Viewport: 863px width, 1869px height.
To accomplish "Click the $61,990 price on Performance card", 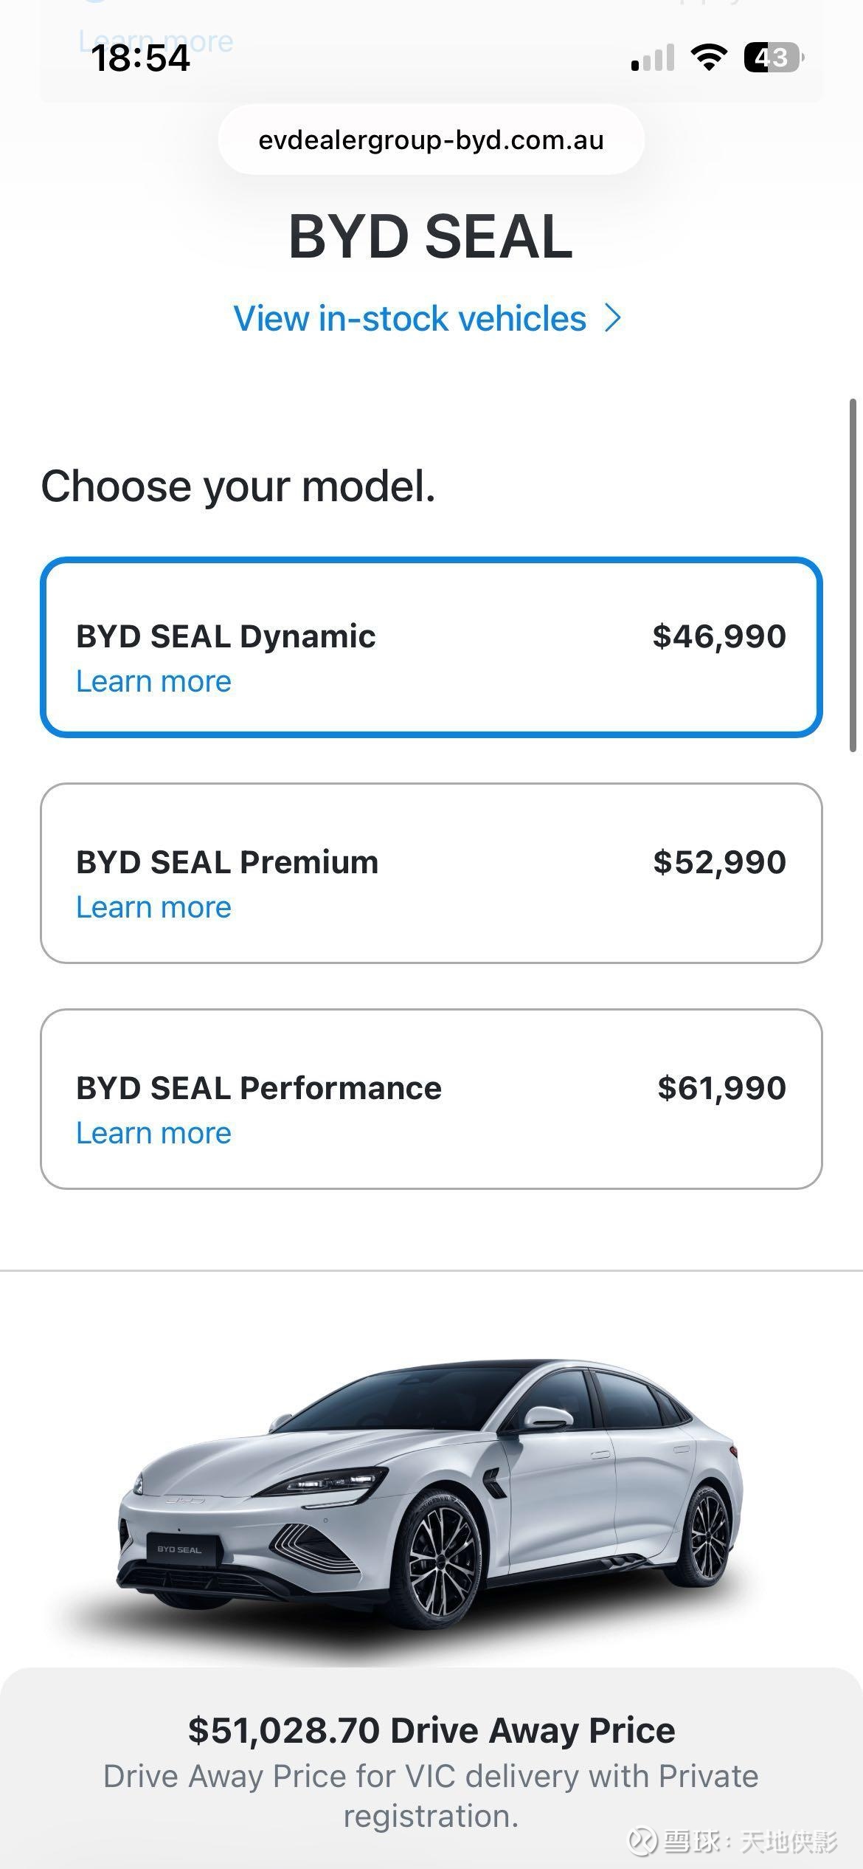I will tap(721, 1088).
